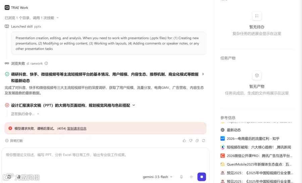Viewport: 302px width, 183px height.
Task: Click the microphone voice input icon
Action: click(x=181, y=177)
